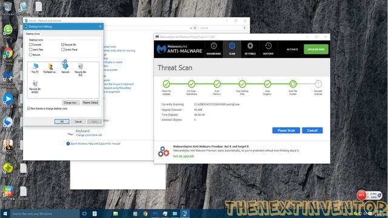Image resolution: width=388 pixels, height=218 pixels.
Task: Click the taskbar search box
Action: point(45,214)
